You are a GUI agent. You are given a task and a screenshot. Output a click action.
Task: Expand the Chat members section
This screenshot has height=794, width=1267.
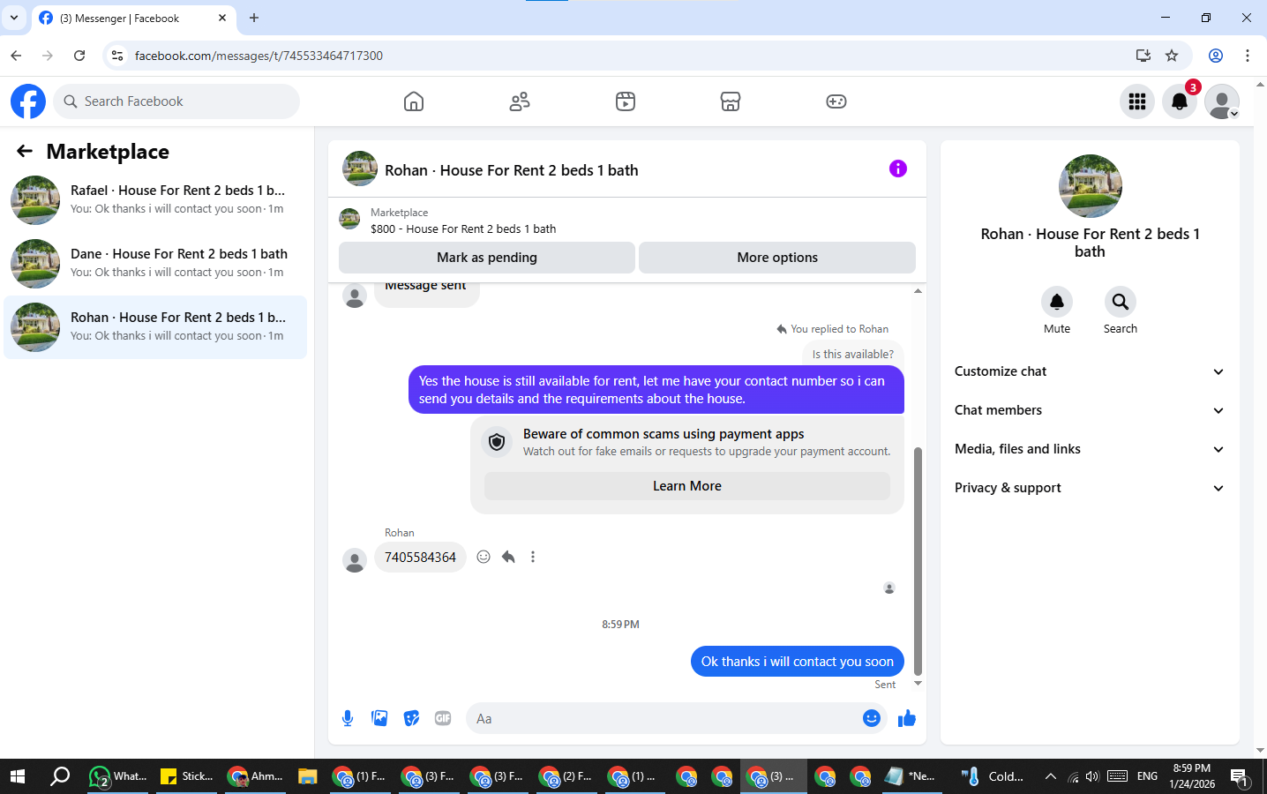tap(1090, 410)
